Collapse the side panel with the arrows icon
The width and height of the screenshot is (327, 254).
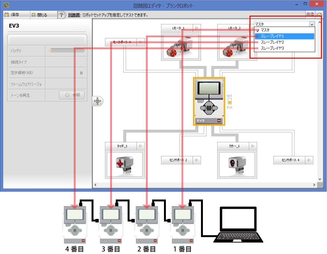(98, 101)
